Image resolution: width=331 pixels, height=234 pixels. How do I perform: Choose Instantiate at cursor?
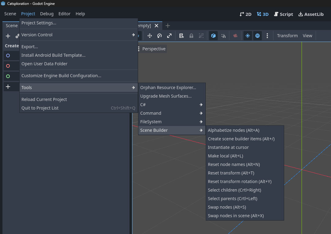(x=245, y=147)
